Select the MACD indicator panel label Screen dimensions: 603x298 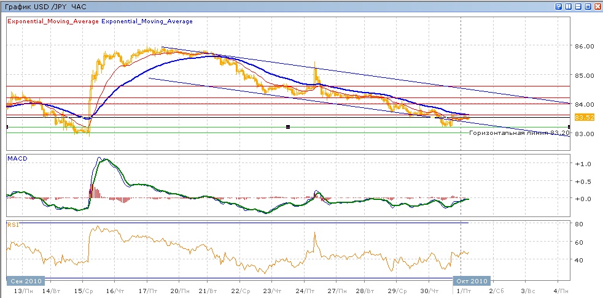point(16,159)
